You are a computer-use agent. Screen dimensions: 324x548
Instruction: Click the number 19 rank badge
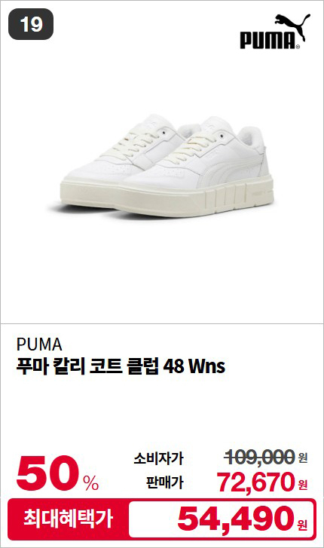click(31, 24)
